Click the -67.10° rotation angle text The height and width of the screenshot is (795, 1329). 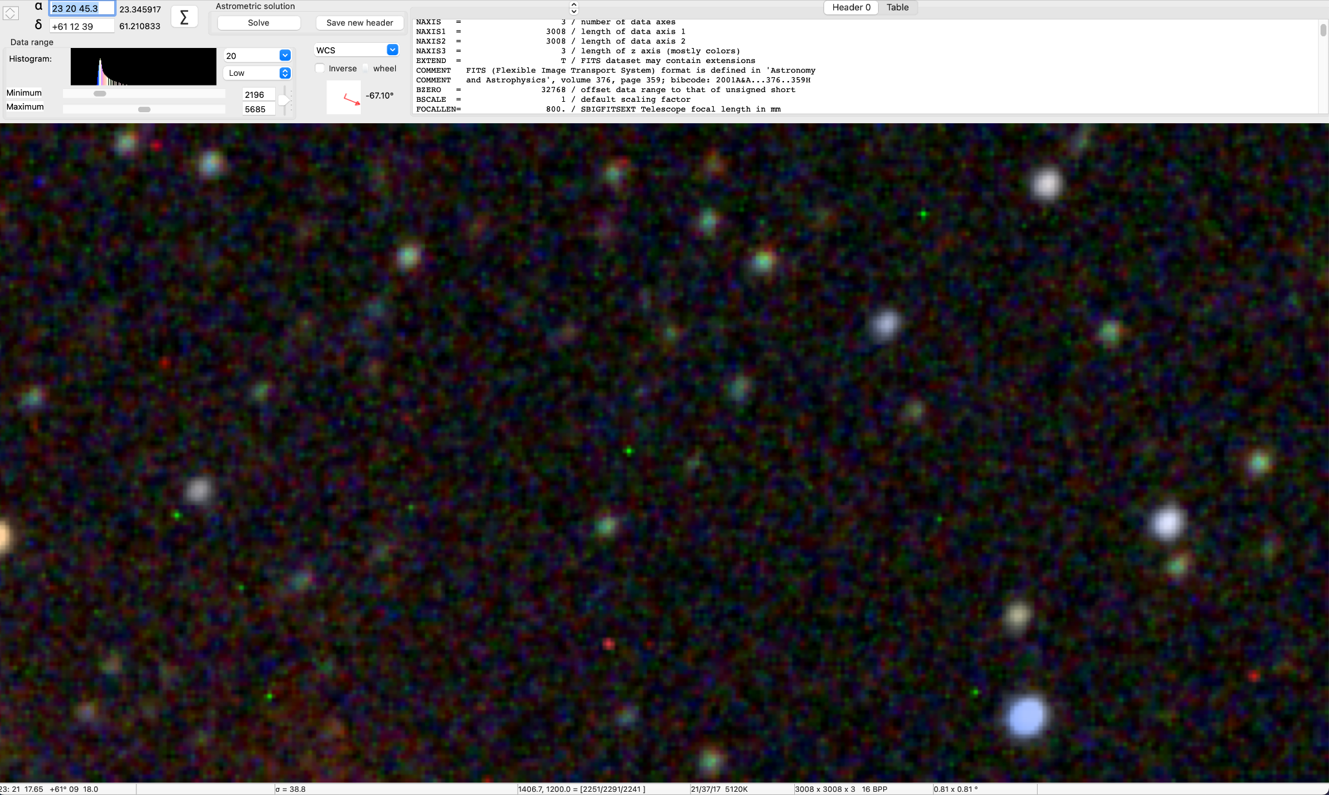coord(380,96)
